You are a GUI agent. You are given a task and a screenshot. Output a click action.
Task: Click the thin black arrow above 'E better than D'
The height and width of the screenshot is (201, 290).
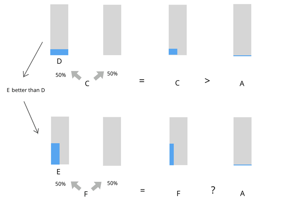(x=33, y=60)
